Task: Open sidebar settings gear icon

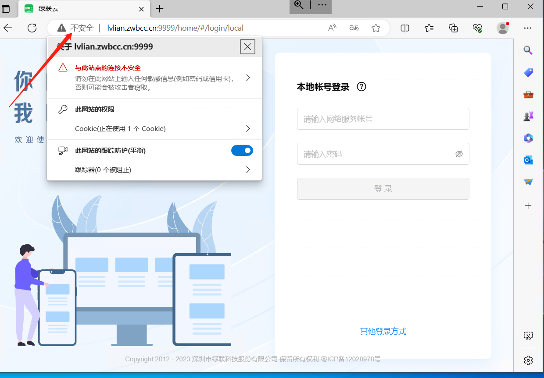Action: point(528,360)
